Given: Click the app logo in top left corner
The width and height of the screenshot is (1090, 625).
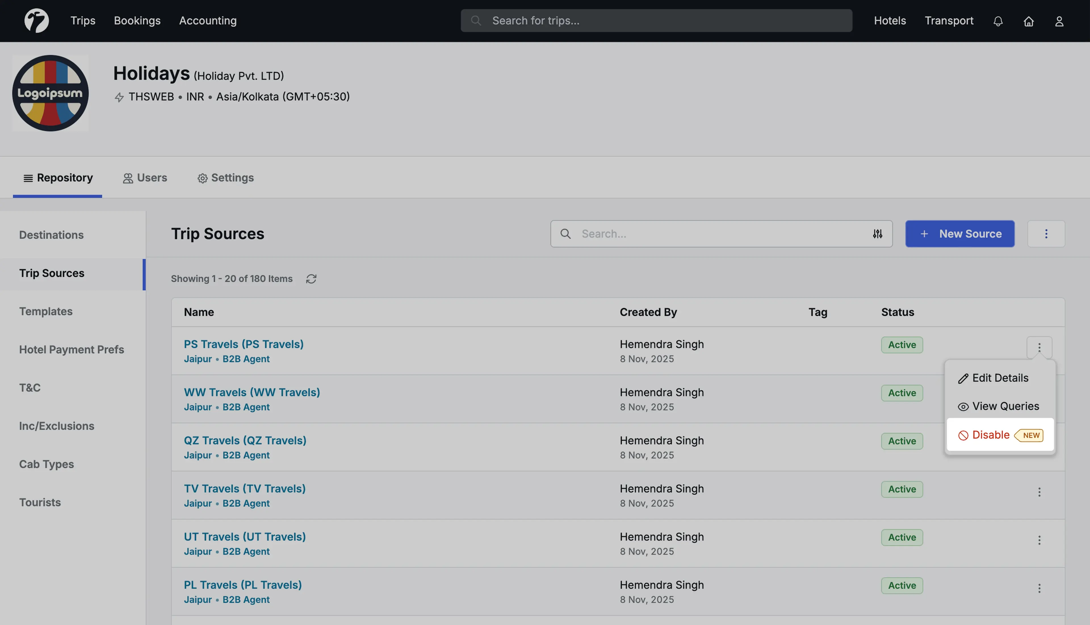Looking at the screenshot, I should pos(37,20).
